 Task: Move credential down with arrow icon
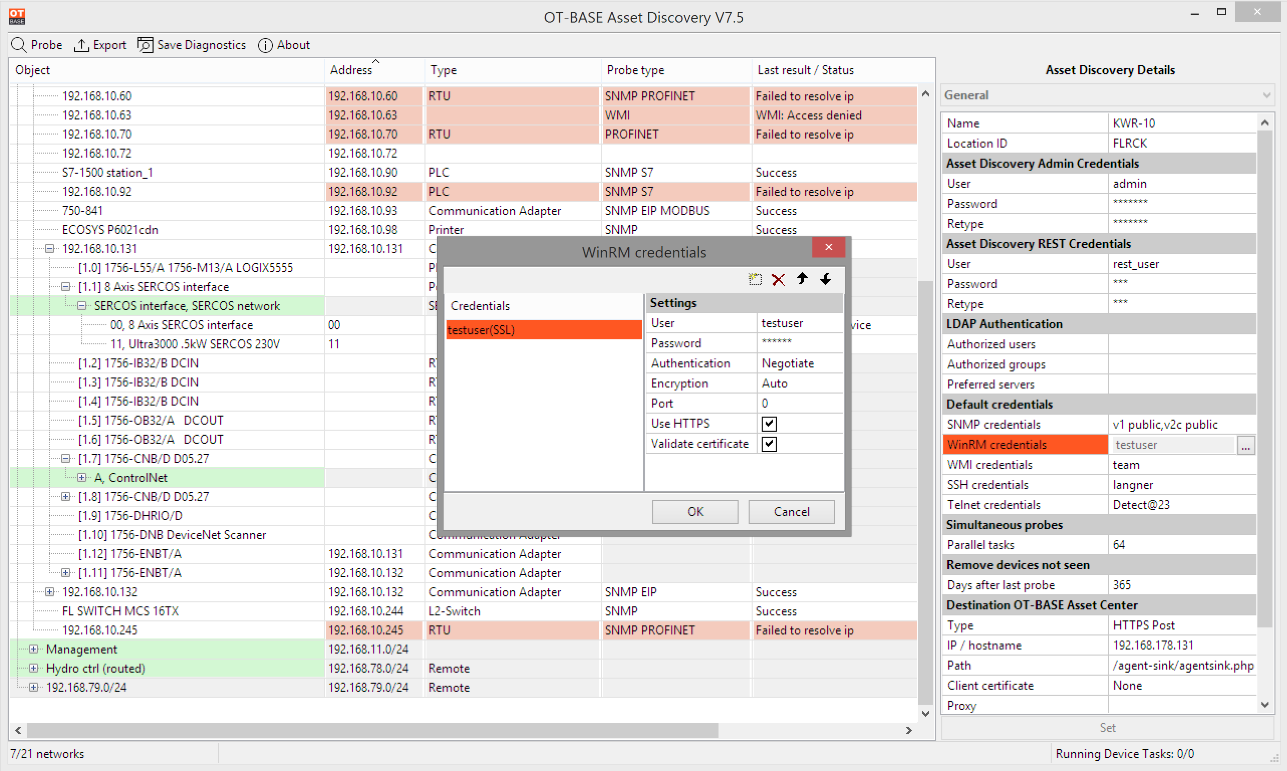[x=825, y=279]
